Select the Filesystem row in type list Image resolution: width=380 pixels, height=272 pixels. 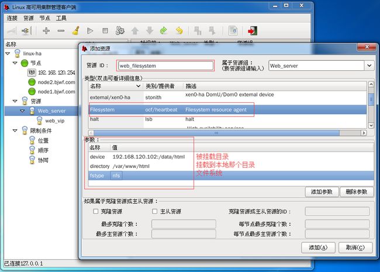227,109
